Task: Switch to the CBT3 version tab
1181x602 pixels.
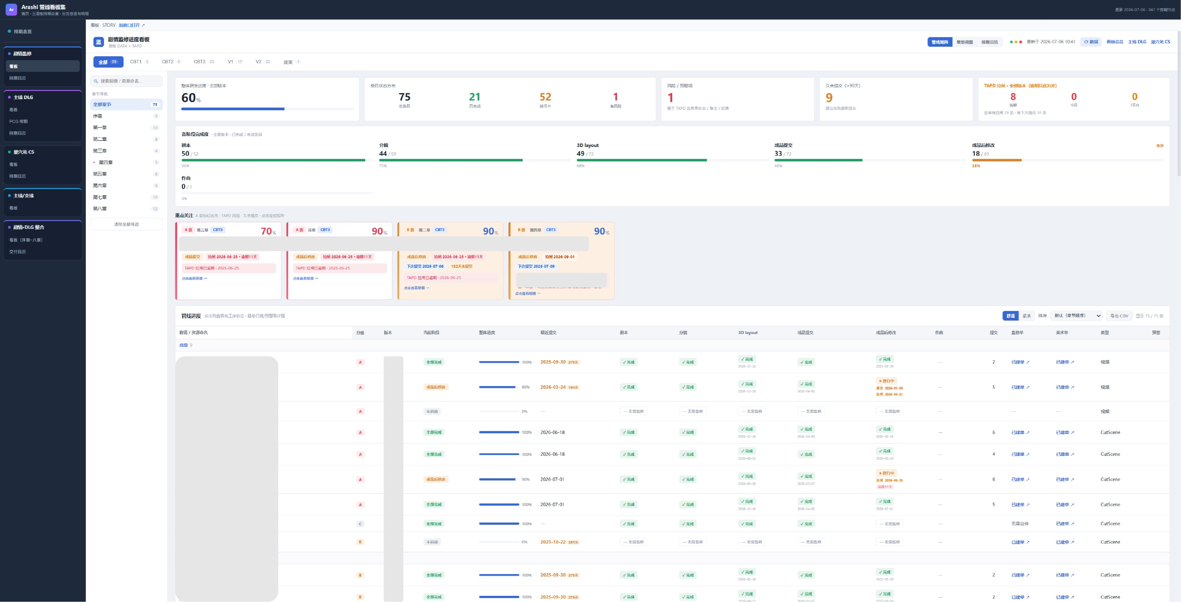Action: click(x=204, y=62)
